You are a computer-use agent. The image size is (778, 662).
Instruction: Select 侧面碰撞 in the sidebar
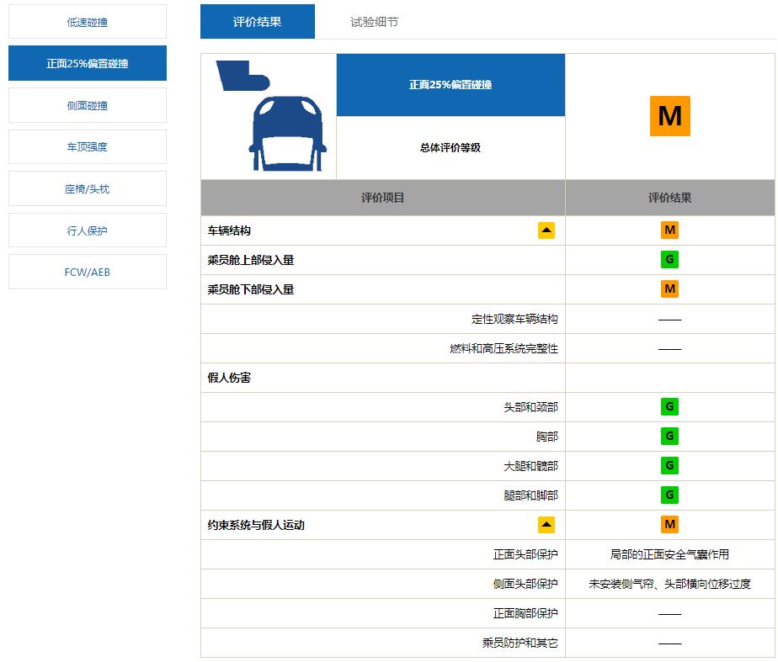point(87,104)
